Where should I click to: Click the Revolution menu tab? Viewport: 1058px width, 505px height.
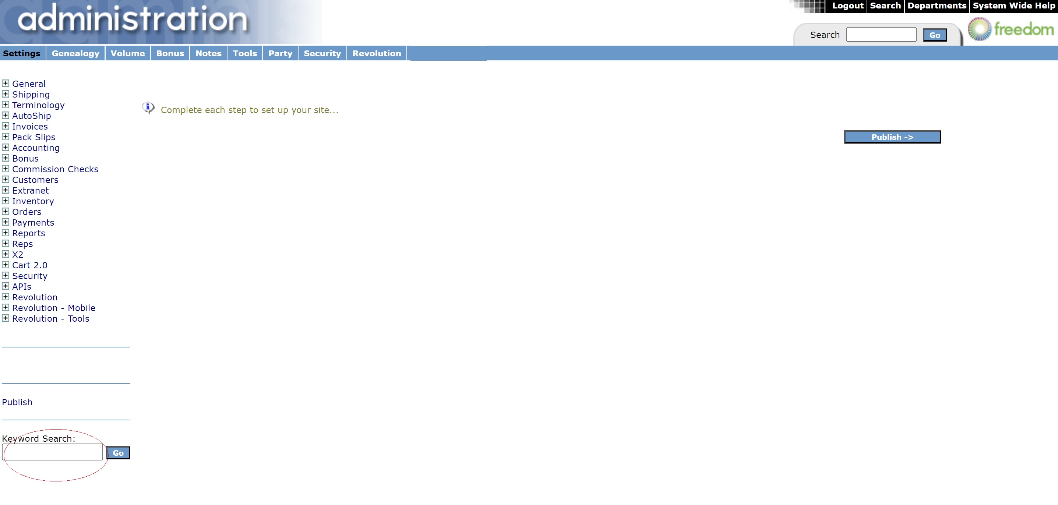click(377, 53)
